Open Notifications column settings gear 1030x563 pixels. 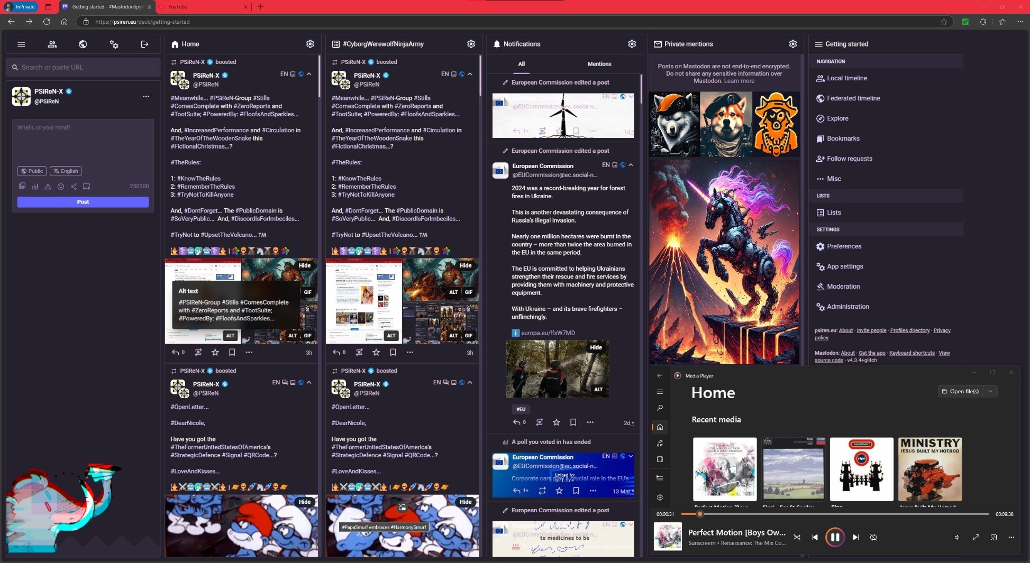point(632,44)
